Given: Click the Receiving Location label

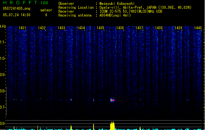Looking at the screenshot, I should [x=76, y=7].
